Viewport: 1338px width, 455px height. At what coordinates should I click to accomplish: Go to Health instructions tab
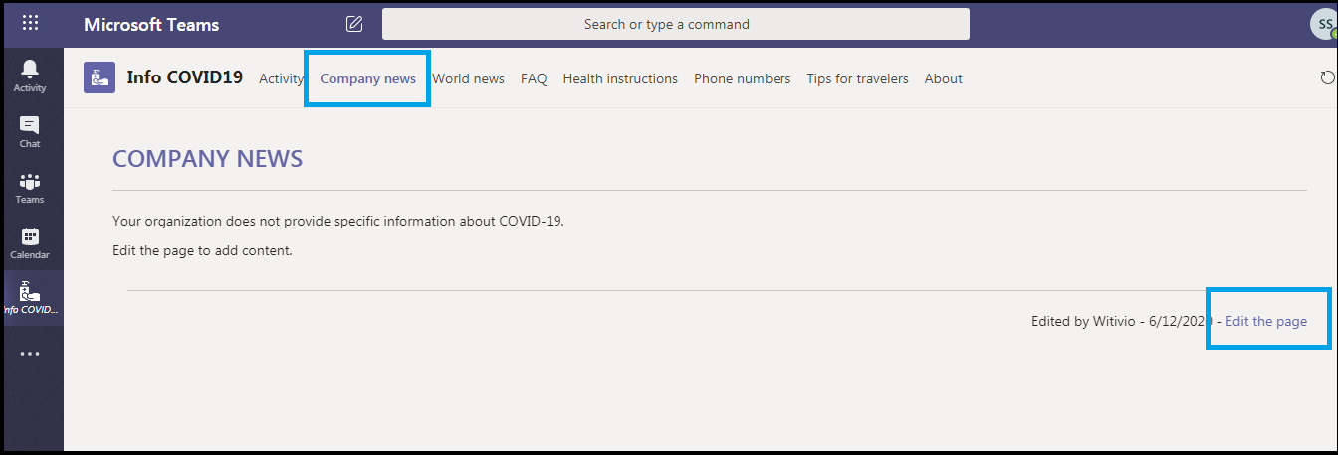[620, 78]
